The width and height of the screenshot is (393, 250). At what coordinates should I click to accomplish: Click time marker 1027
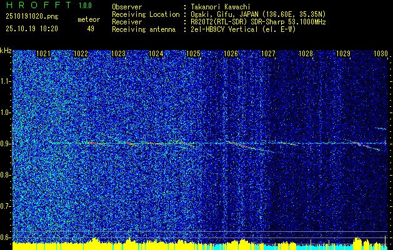tap(268, 53)
